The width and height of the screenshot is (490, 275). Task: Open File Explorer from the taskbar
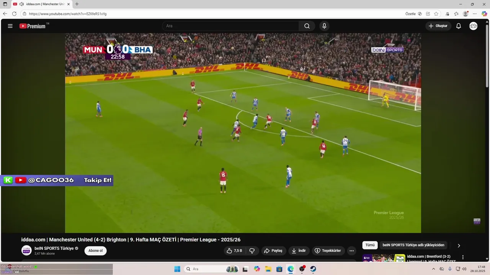click(x=268, y=269)
